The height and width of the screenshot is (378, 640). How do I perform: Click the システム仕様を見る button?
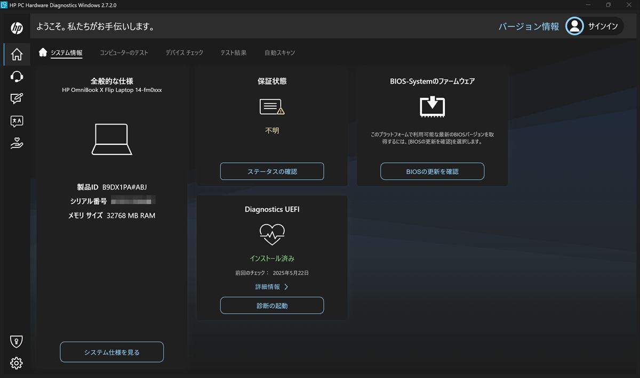(111, 352)
